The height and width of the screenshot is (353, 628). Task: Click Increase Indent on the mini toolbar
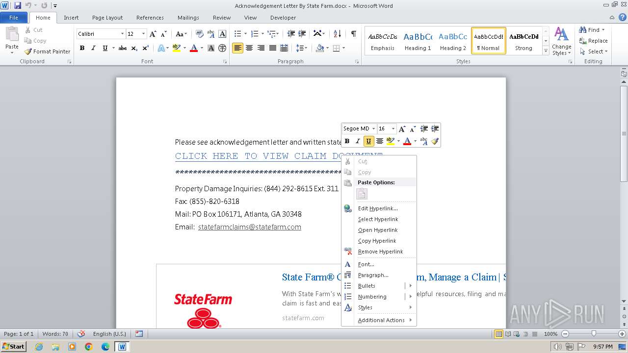435,129
